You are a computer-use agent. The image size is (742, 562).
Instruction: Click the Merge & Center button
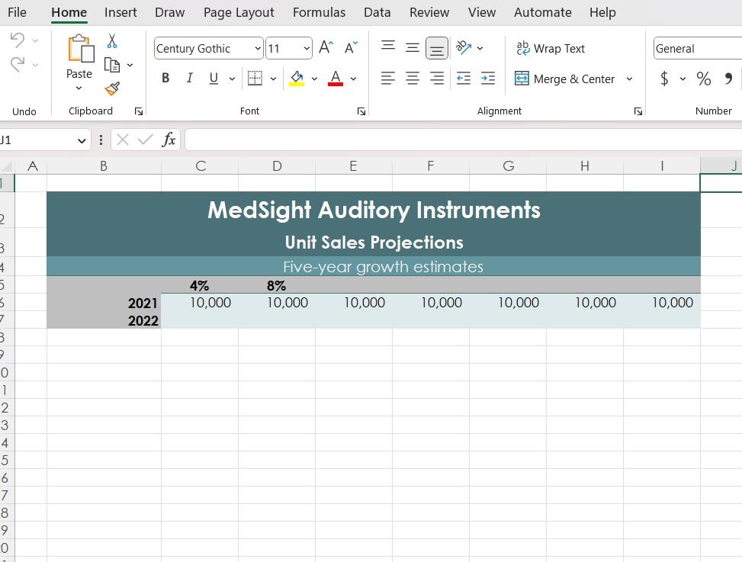click(565, 79)
